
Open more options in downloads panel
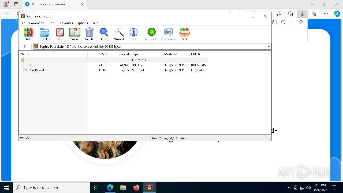coord(292,22)
